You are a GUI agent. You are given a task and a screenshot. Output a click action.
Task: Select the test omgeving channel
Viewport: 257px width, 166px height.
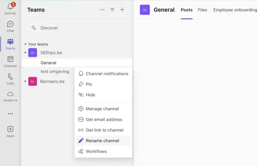click(55, 72)
